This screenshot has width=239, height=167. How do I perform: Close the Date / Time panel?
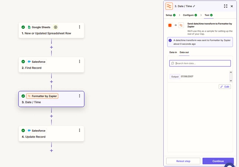point(232,6)
